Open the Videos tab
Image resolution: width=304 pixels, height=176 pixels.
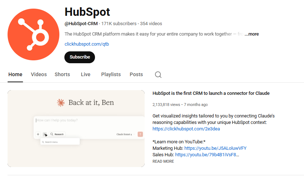point(39,74)
